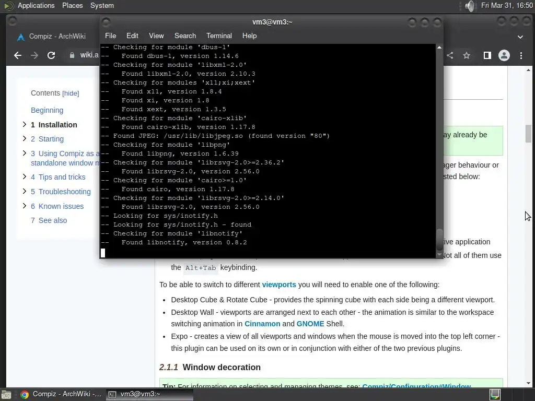Click the volume speaker icon in top panel

[x=470, y=6]
